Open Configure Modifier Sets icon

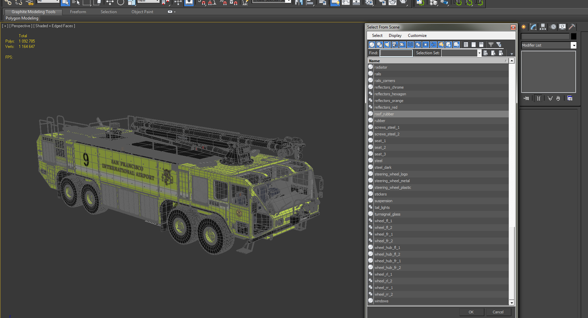[x=570, y=98]
